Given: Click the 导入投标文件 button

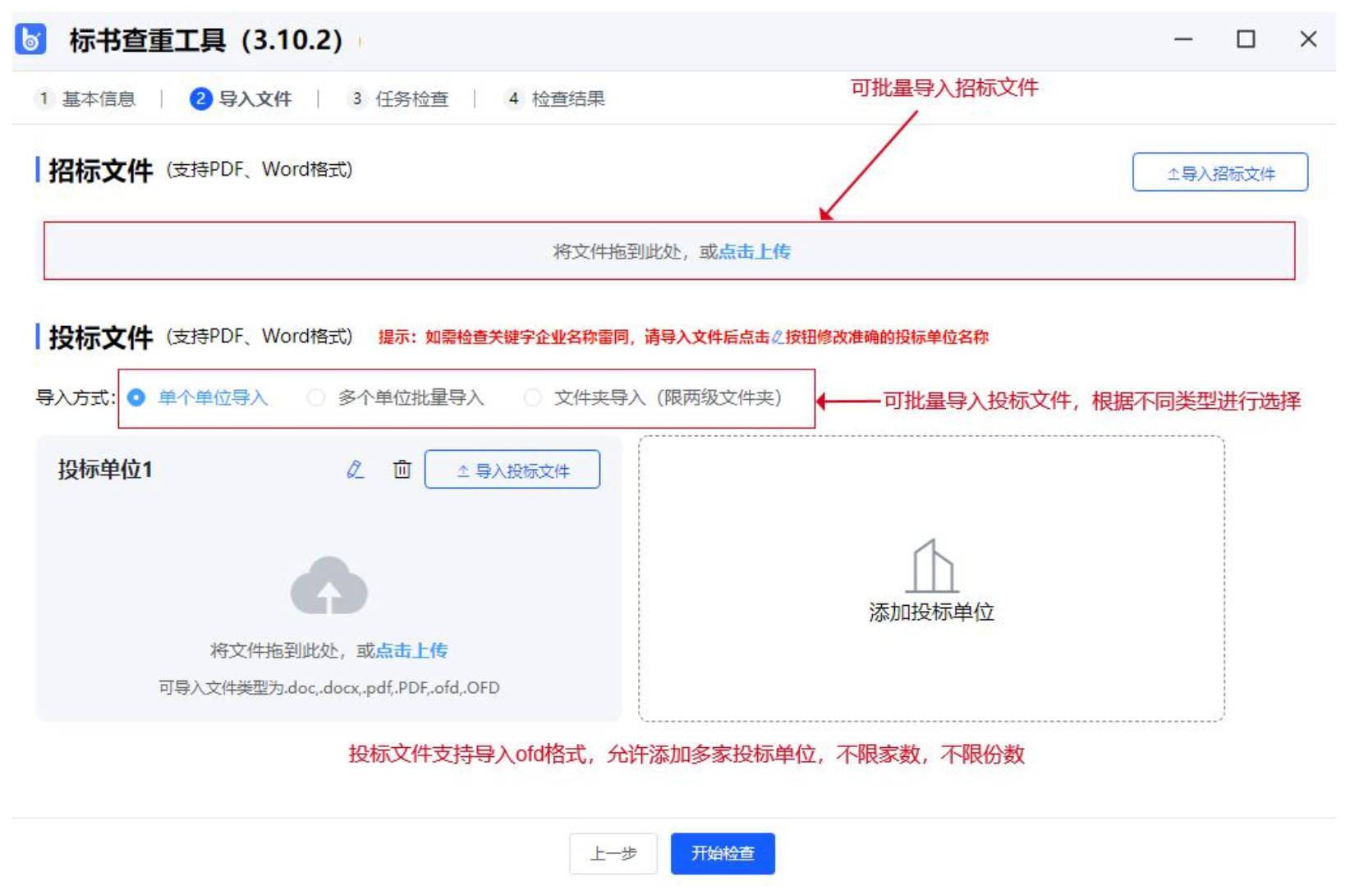Looking at the screenshot, I should 512,470.
